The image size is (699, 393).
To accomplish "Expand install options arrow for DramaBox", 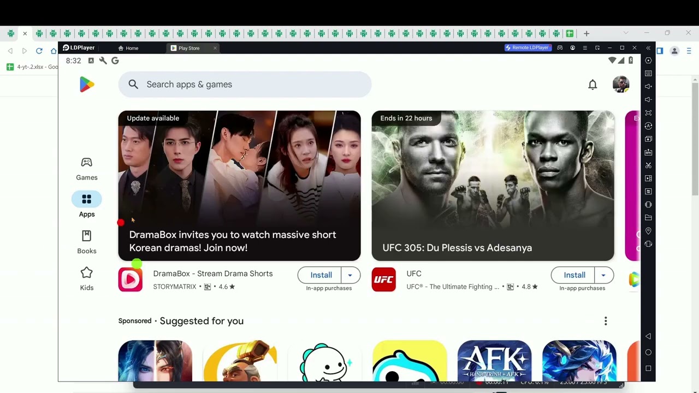I will pos(350,275).
